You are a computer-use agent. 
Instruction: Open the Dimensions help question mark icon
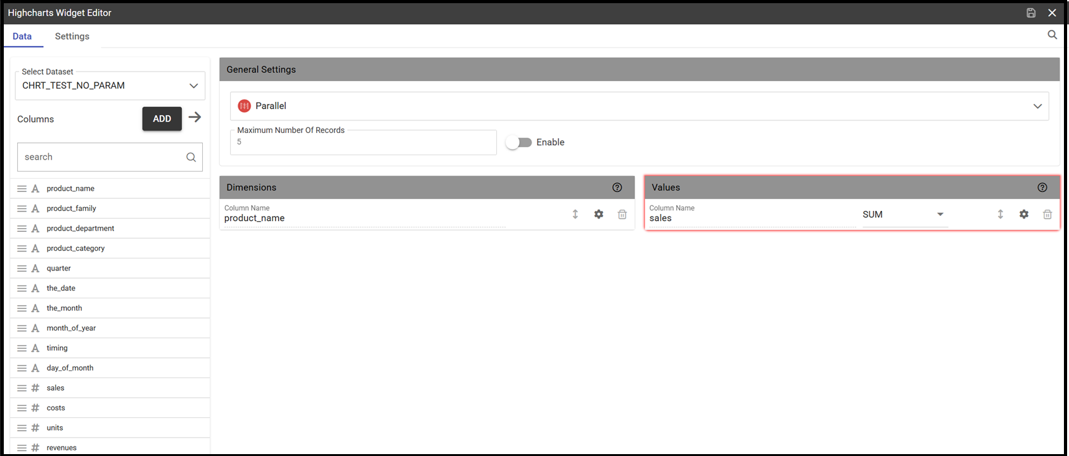coord(617,187)
